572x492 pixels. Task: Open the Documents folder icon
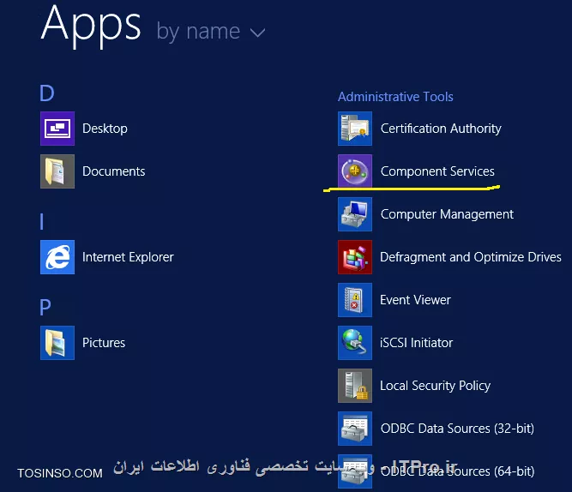[57, 171]
